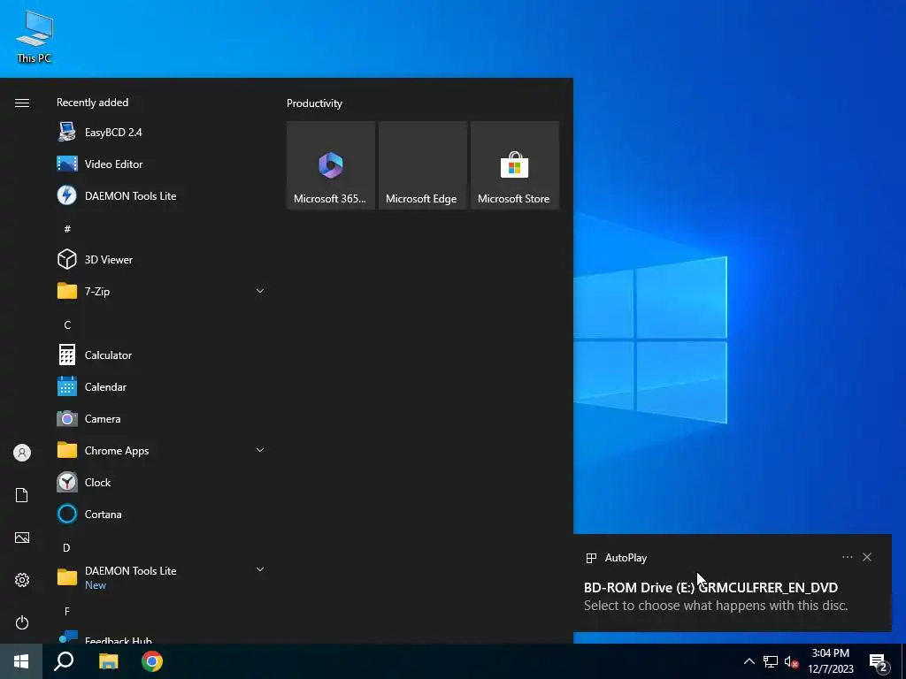Jump to the # letter header

point(67,229)
